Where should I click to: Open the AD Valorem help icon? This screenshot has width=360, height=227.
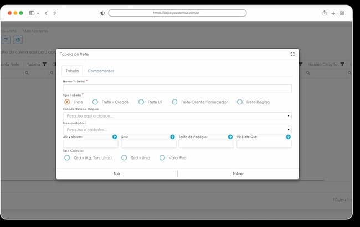click(x=115, y=137)
